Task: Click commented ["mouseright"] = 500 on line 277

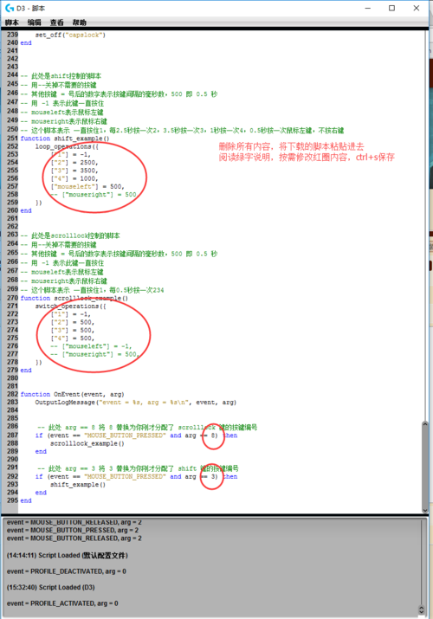Action: (x=95, y=354)
